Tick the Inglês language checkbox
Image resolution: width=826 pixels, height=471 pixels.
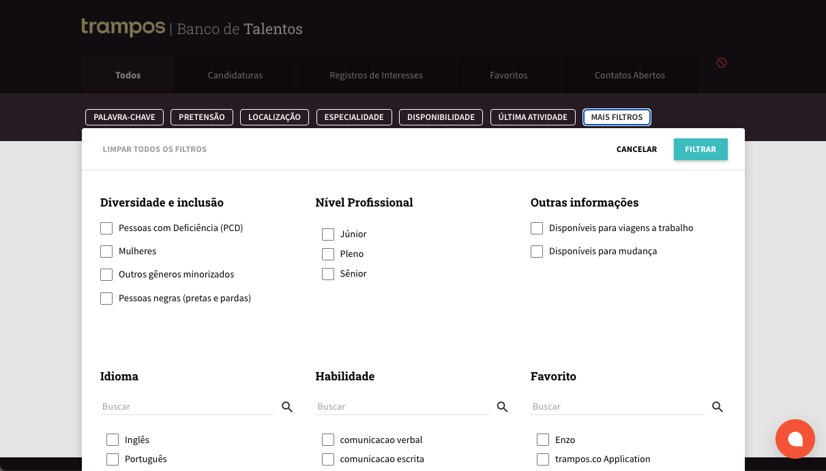point(113,440)
